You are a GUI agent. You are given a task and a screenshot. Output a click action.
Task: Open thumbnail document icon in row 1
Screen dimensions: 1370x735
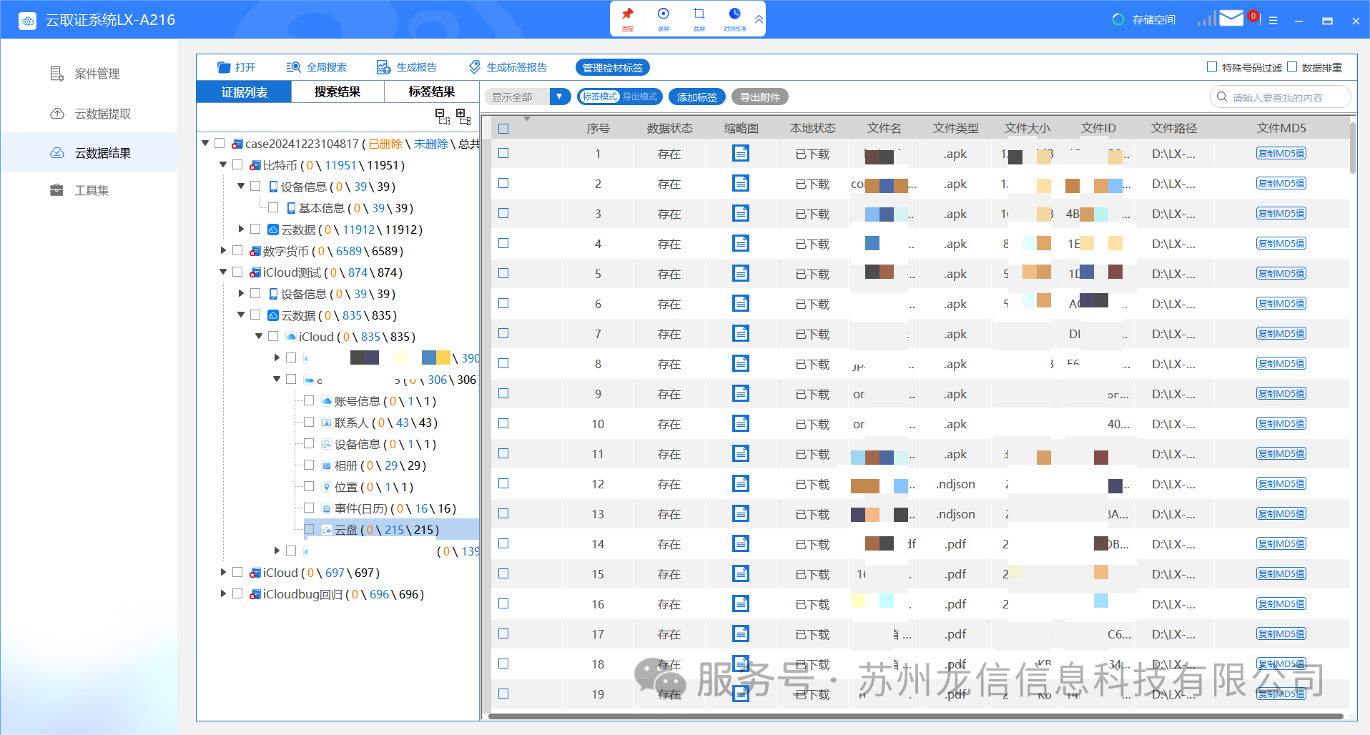tap(741, 154)
